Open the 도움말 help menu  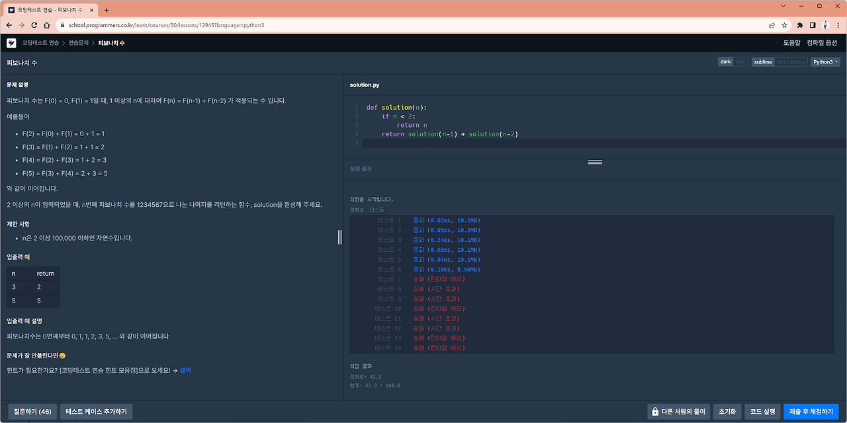(792, 43)
